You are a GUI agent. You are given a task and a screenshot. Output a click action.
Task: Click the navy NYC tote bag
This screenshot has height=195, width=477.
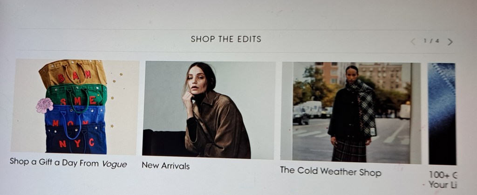76,140
